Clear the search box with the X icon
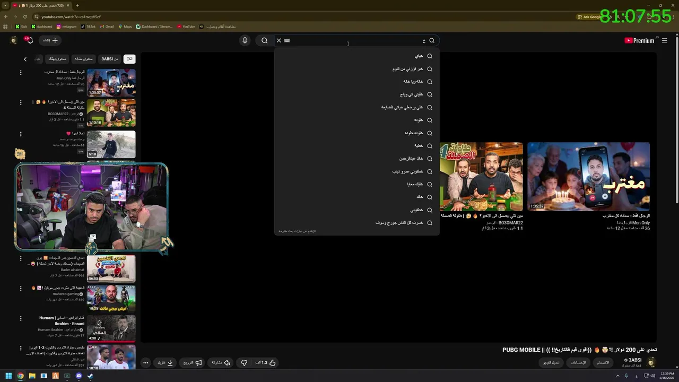This screenshot has width=679, height=382. (x=278, y=40)
